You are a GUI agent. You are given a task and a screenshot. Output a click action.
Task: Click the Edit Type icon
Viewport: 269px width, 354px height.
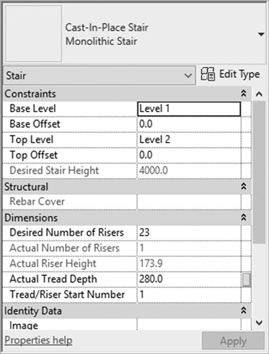(x=208, y=74)
